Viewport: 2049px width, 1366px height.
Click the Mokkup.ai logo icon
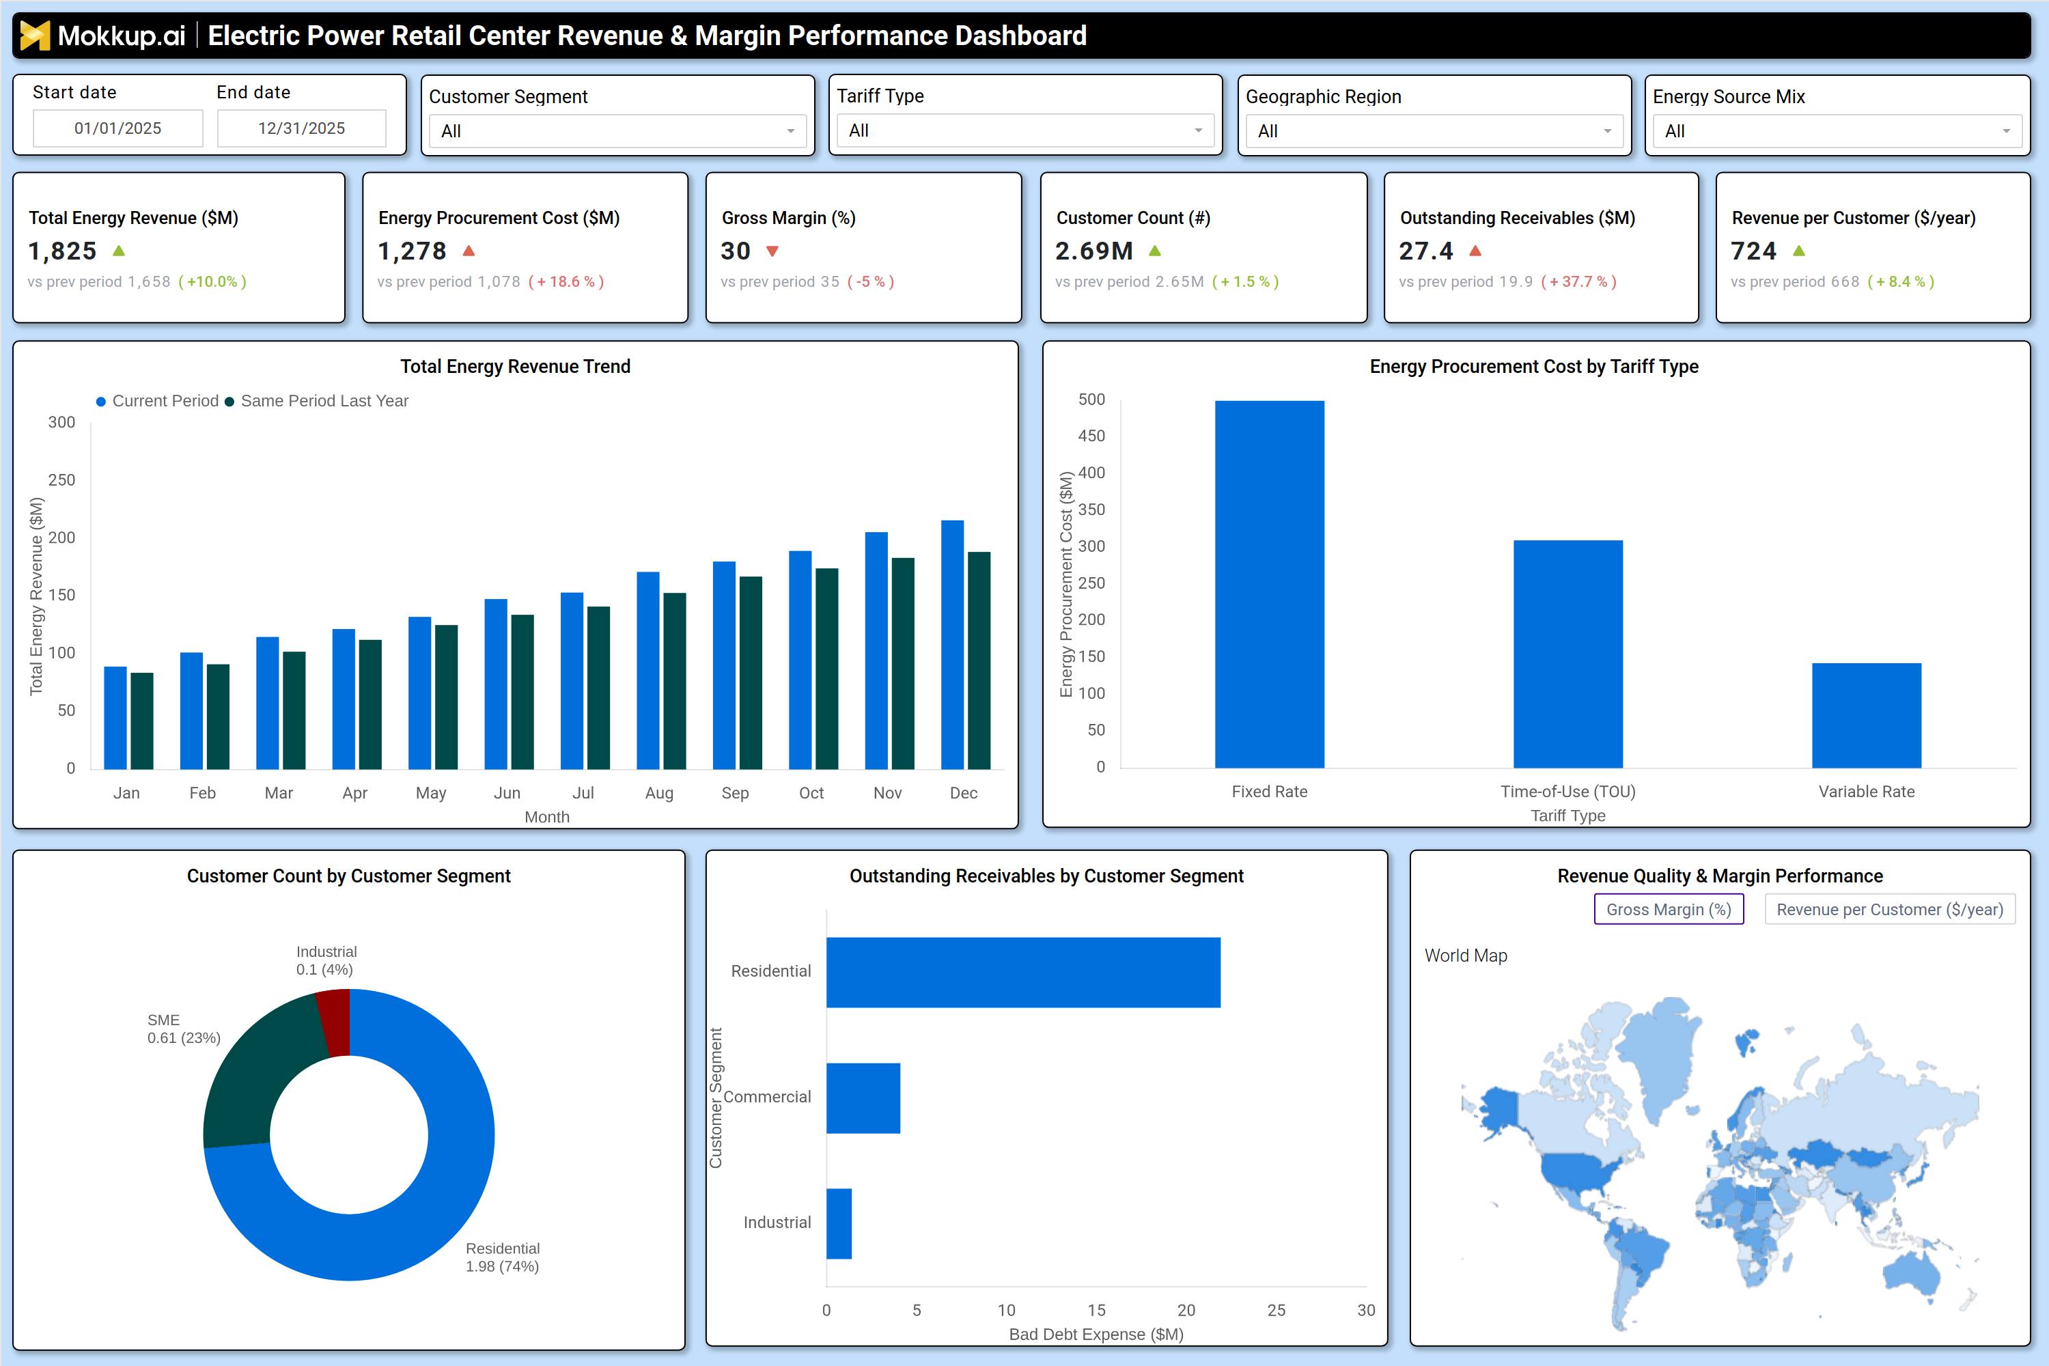[x=35, y=35]
